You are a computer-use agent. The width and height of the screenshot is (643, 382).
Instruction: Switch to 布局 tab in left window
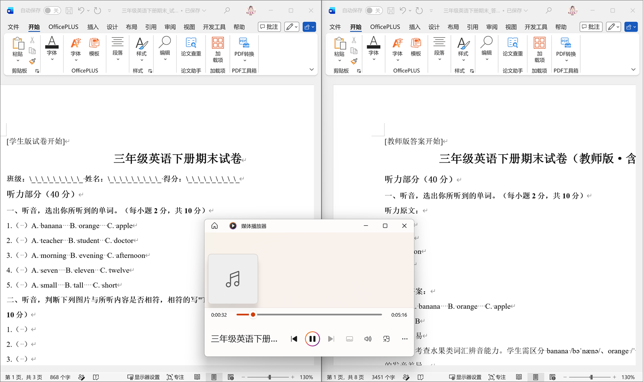coord(131,27)
